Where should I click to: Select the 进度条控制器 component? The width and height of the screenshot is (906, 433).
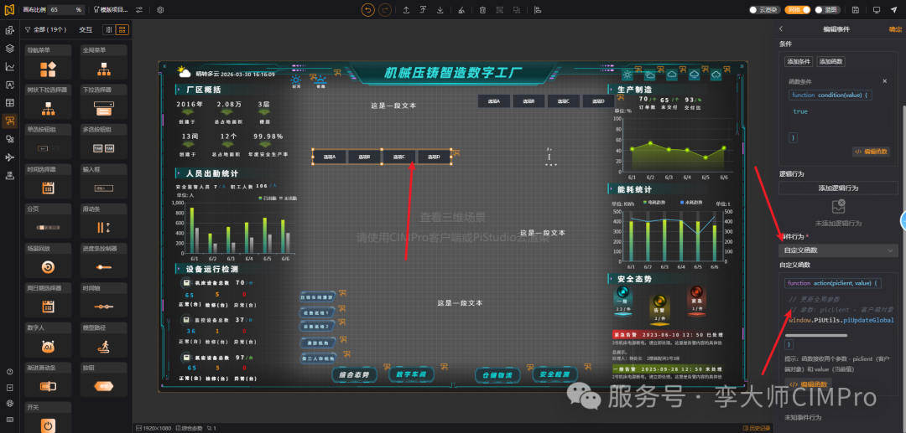click(105, 260)
